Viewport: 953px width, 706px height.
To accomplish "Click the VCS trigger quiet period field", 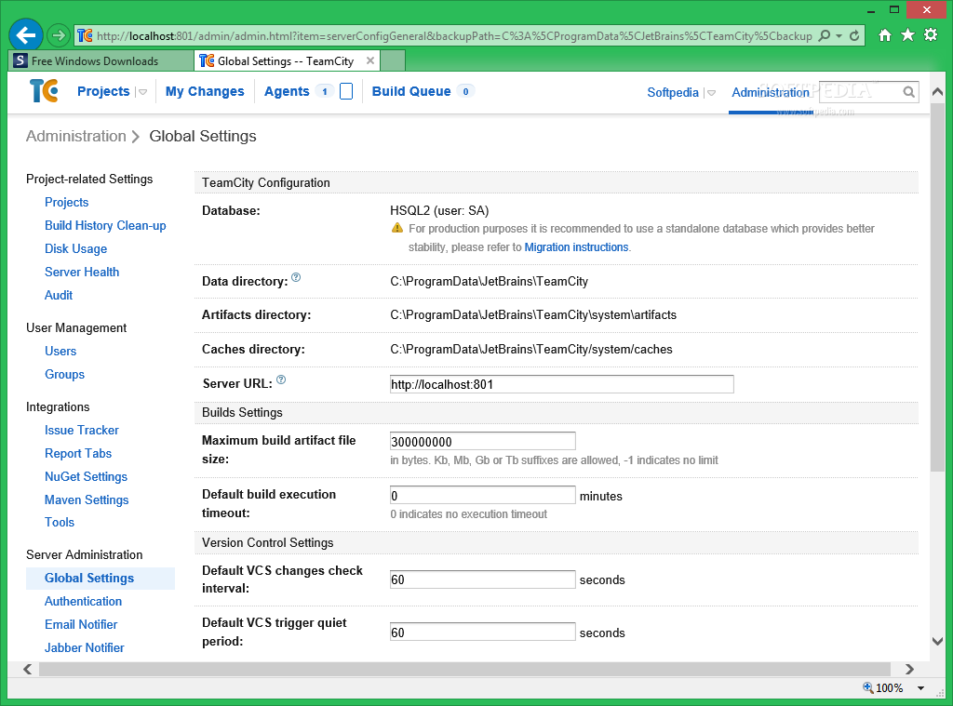I will (x=483, y=632).
